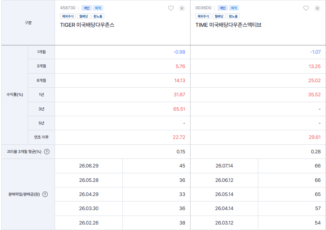Click distribution amount 65 for 26.05.14

point(318,194)
